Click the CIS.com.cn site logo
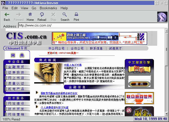Viewport: 169px width, 122px height. pyautogui.click(x=26, y=38)
